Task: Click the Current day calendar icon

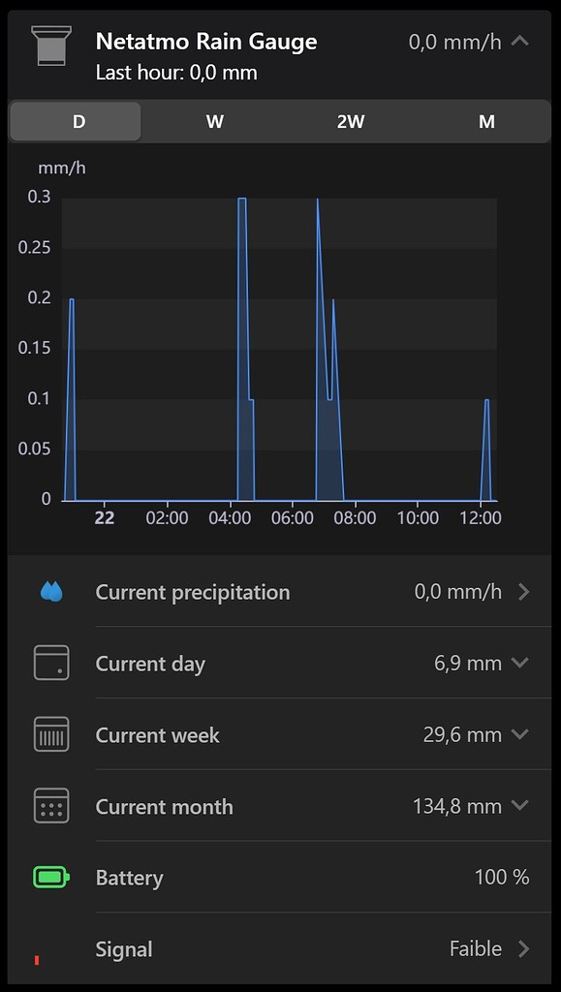Action: [x=50, y=664]
